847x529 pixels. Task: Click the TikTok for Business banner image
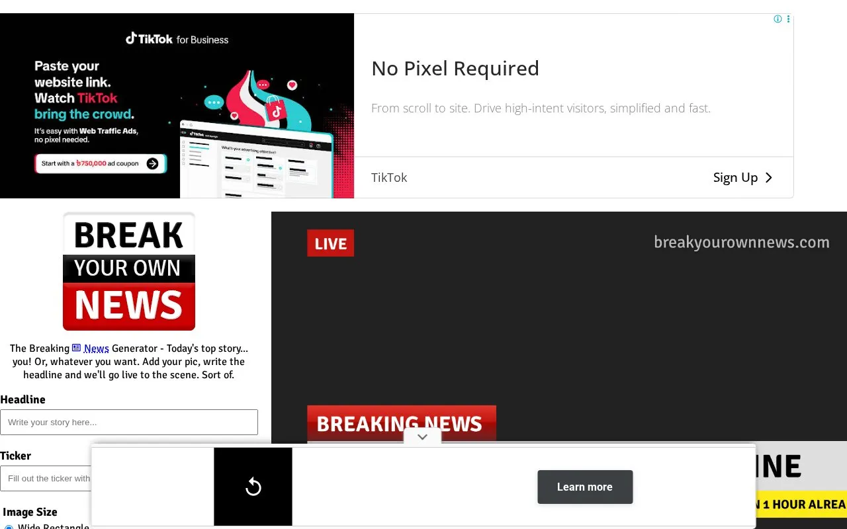tap(177, 106)
